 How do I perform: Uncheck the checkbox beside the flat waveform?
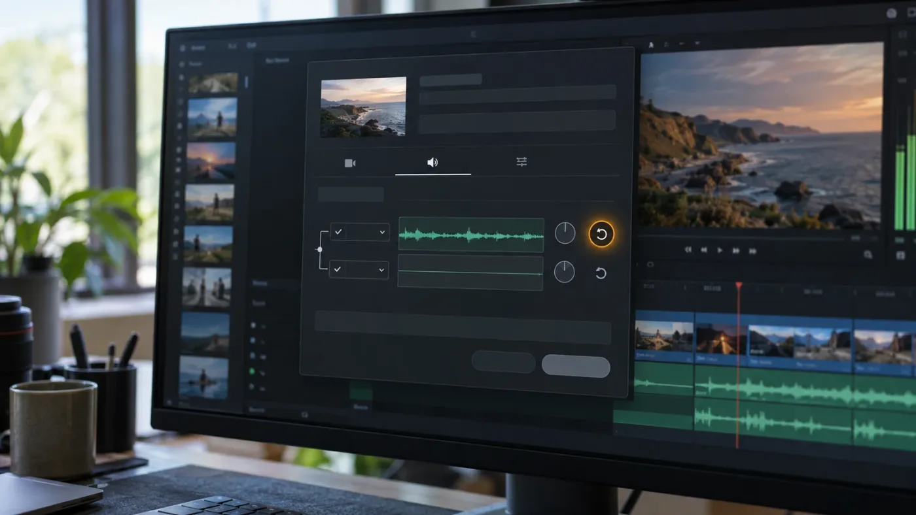tap(338, 269)
